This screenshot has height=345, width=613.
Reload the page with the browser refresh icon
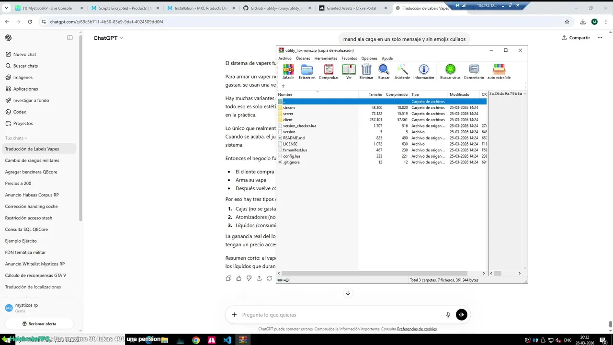[x=30, y=22]
